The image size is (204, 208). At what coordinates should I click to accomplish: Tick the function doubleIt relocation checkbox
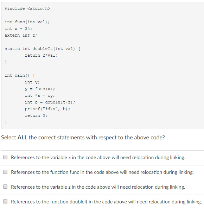(5, 201)
